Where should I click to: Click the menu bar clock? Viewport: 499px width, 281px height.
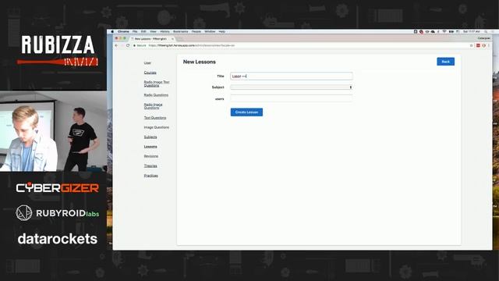(472, 31)
